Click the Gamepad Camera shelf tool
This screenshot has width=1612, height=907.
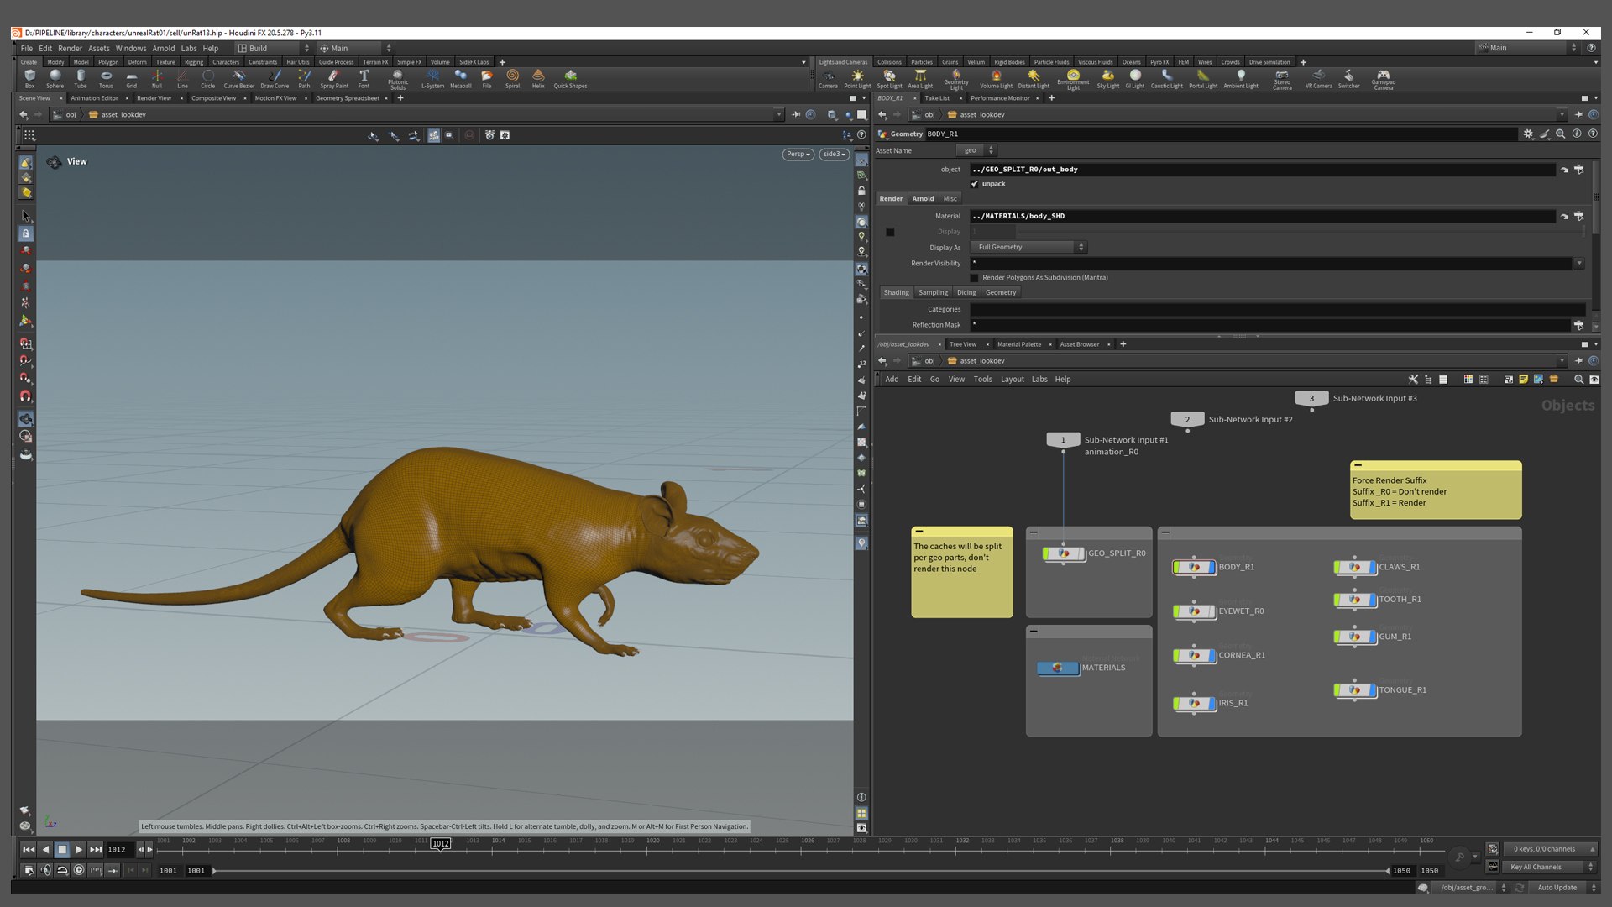coord(1383,78)
